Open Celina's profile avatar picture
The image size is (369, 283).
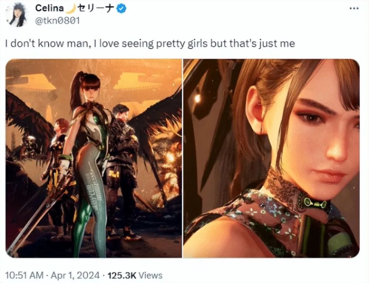(x=17, y=14)
